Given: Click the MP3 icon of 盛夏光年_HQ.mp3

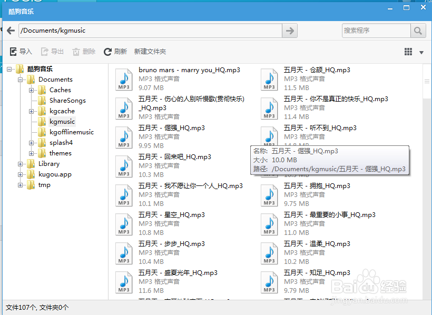Looking at the screenshot, I should 124,282.
